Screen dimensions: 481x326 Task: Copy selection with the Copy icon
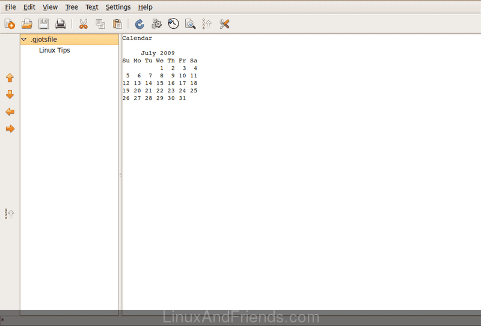tap(100, 24)
